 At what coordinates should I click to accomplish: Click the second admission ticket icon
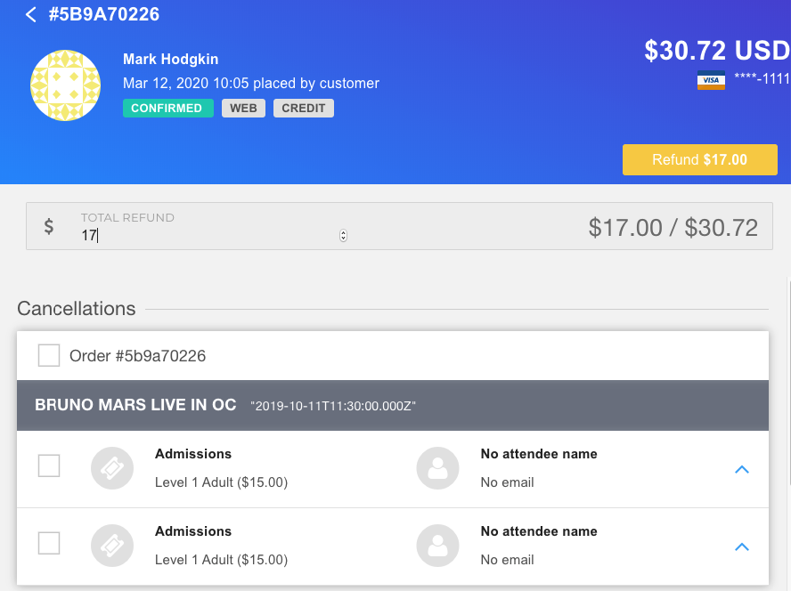pyautogui.click(x=112, y=546)
